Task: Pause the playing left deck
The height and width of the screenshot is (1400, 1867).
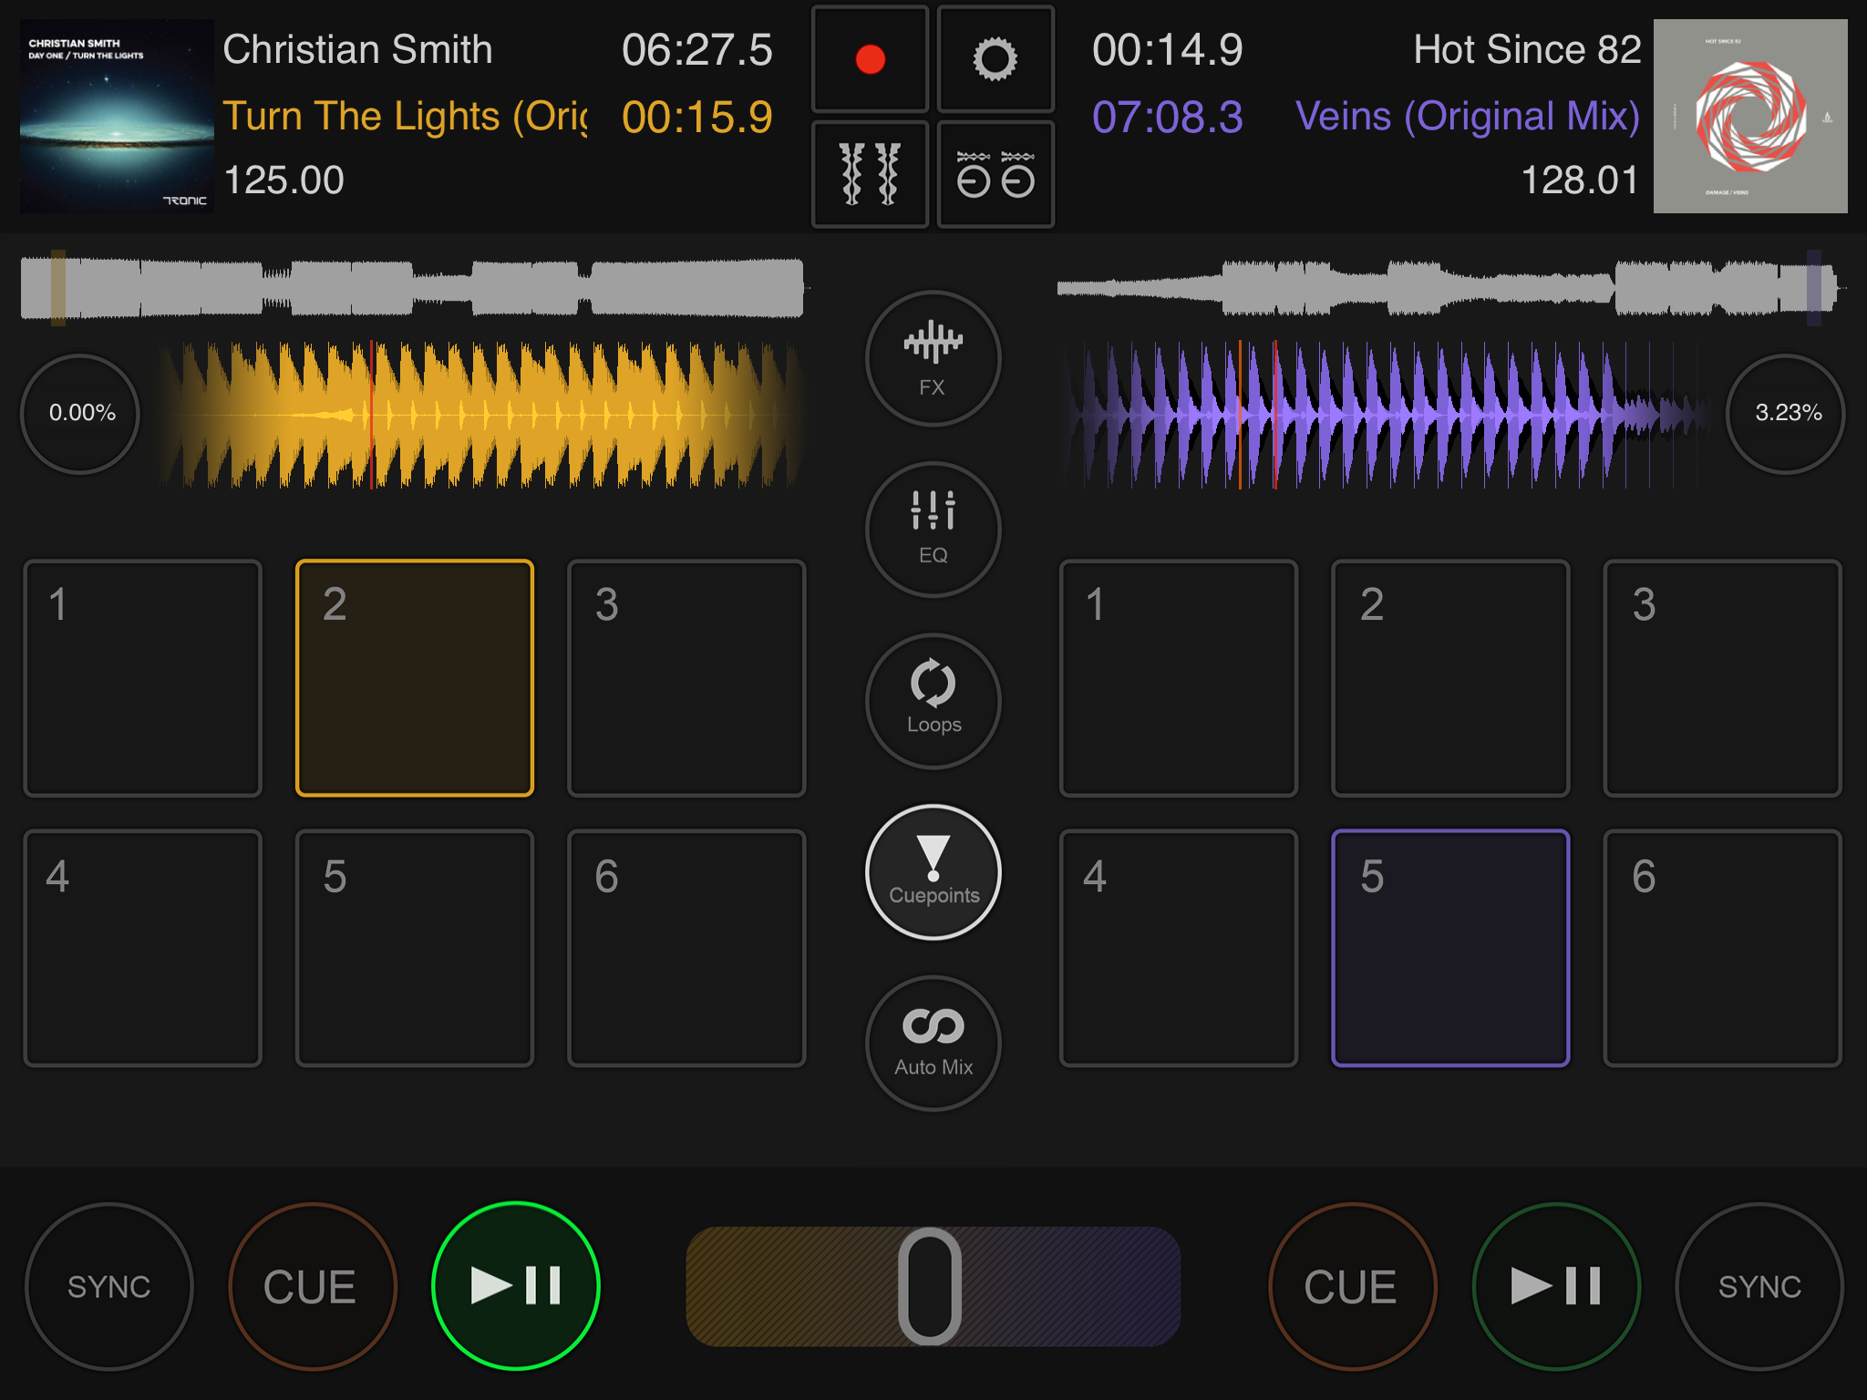Action: coord(516,1286)
